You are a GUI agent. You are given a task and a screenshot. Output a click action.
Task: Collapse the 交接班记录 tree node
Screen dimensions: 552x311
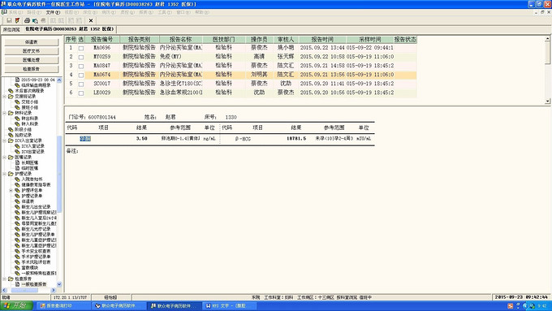click(x=5, y=96)
